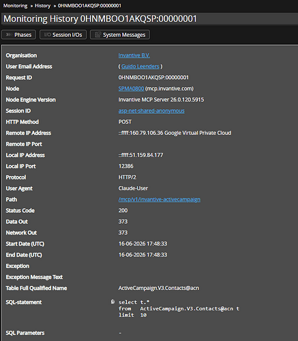Open the asp-net-shared-anonymous session link
This screenshot has width=298, height=341.
pos(151,110)
